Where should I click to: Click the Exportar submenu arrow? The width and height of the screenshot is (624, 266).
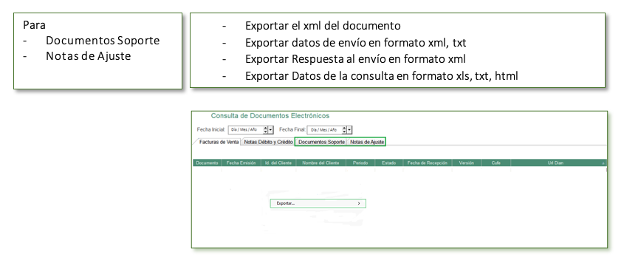click(359, 203)
